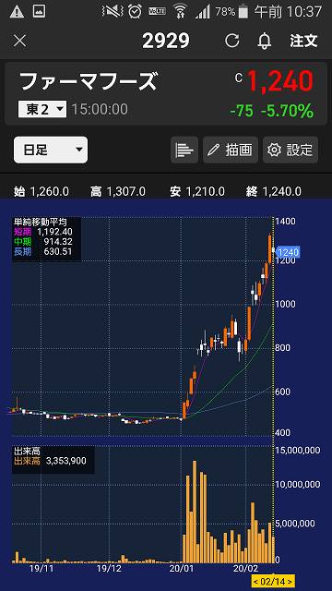The height and width of the screenshot is (591, 332).
Task: Tap the 出来高 volume legend box
Action: tap(53, 460)
